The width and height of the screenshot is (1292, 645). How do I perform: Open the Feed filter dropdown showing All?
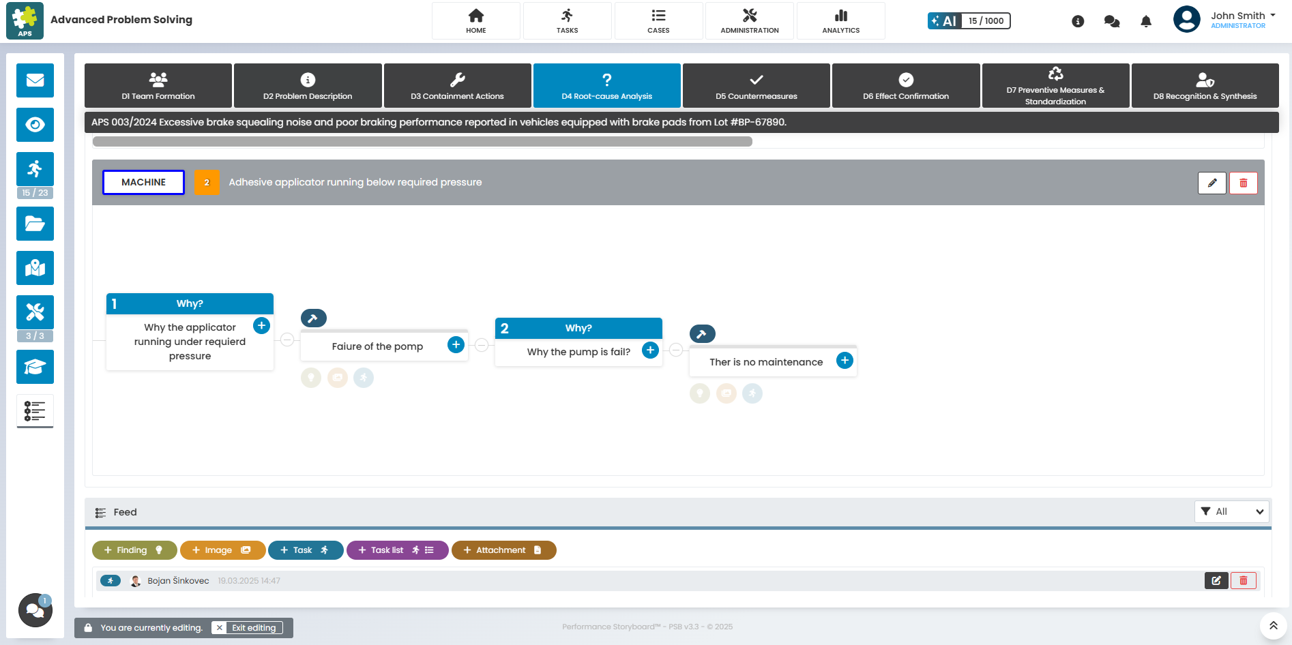pos(1231,511)
